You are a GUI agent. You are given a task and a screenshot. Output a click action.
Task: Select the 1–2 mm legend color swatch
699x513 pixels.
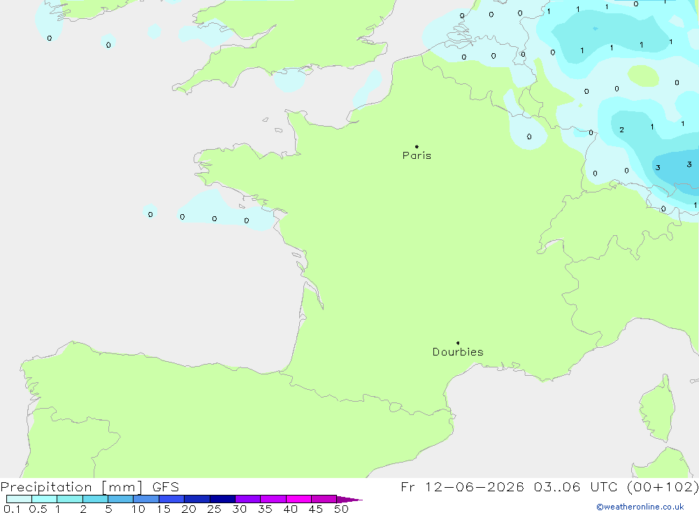click(70, 499)
